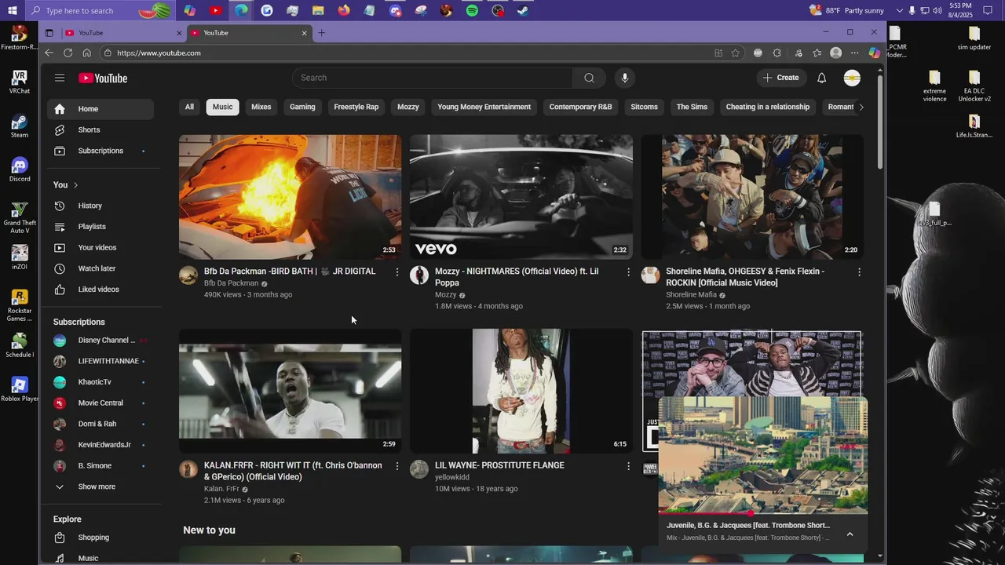This screenshot has height=565, width=1005.
Task: Open a new browser tab
Action: [321, 33]
